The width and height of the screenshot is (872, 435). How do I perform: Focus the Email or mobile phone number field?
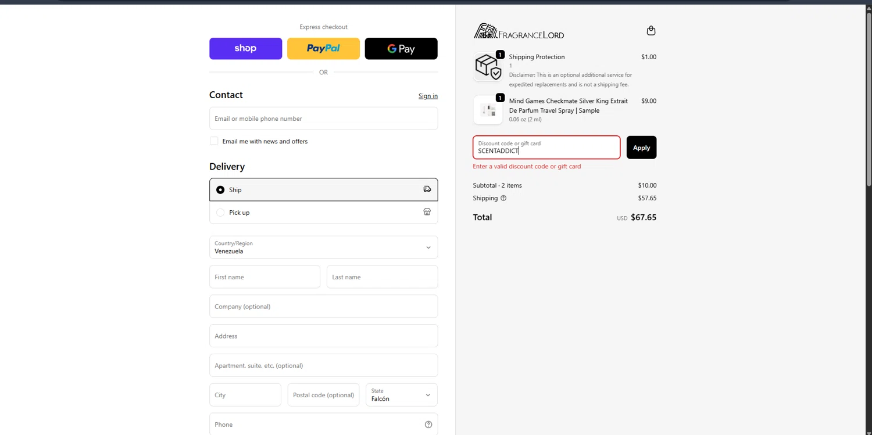click(x=323, y=118)
